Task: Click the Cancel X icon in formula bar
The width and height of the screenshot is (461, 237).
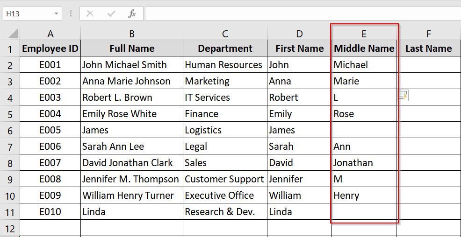Action: pyautogui.click(x=90, y=14)
